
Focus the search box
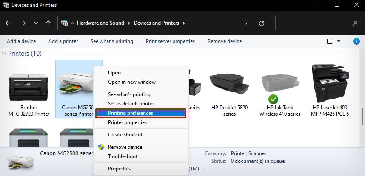pos(318,23)
